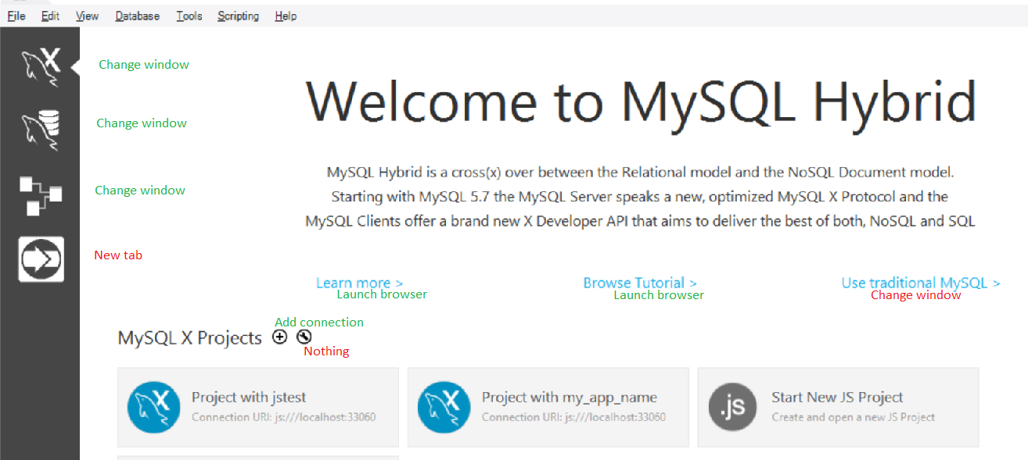Open the Edit menu
Image resolution: width=1028 pixels, height=460 pixels.
tap(51, 16)
